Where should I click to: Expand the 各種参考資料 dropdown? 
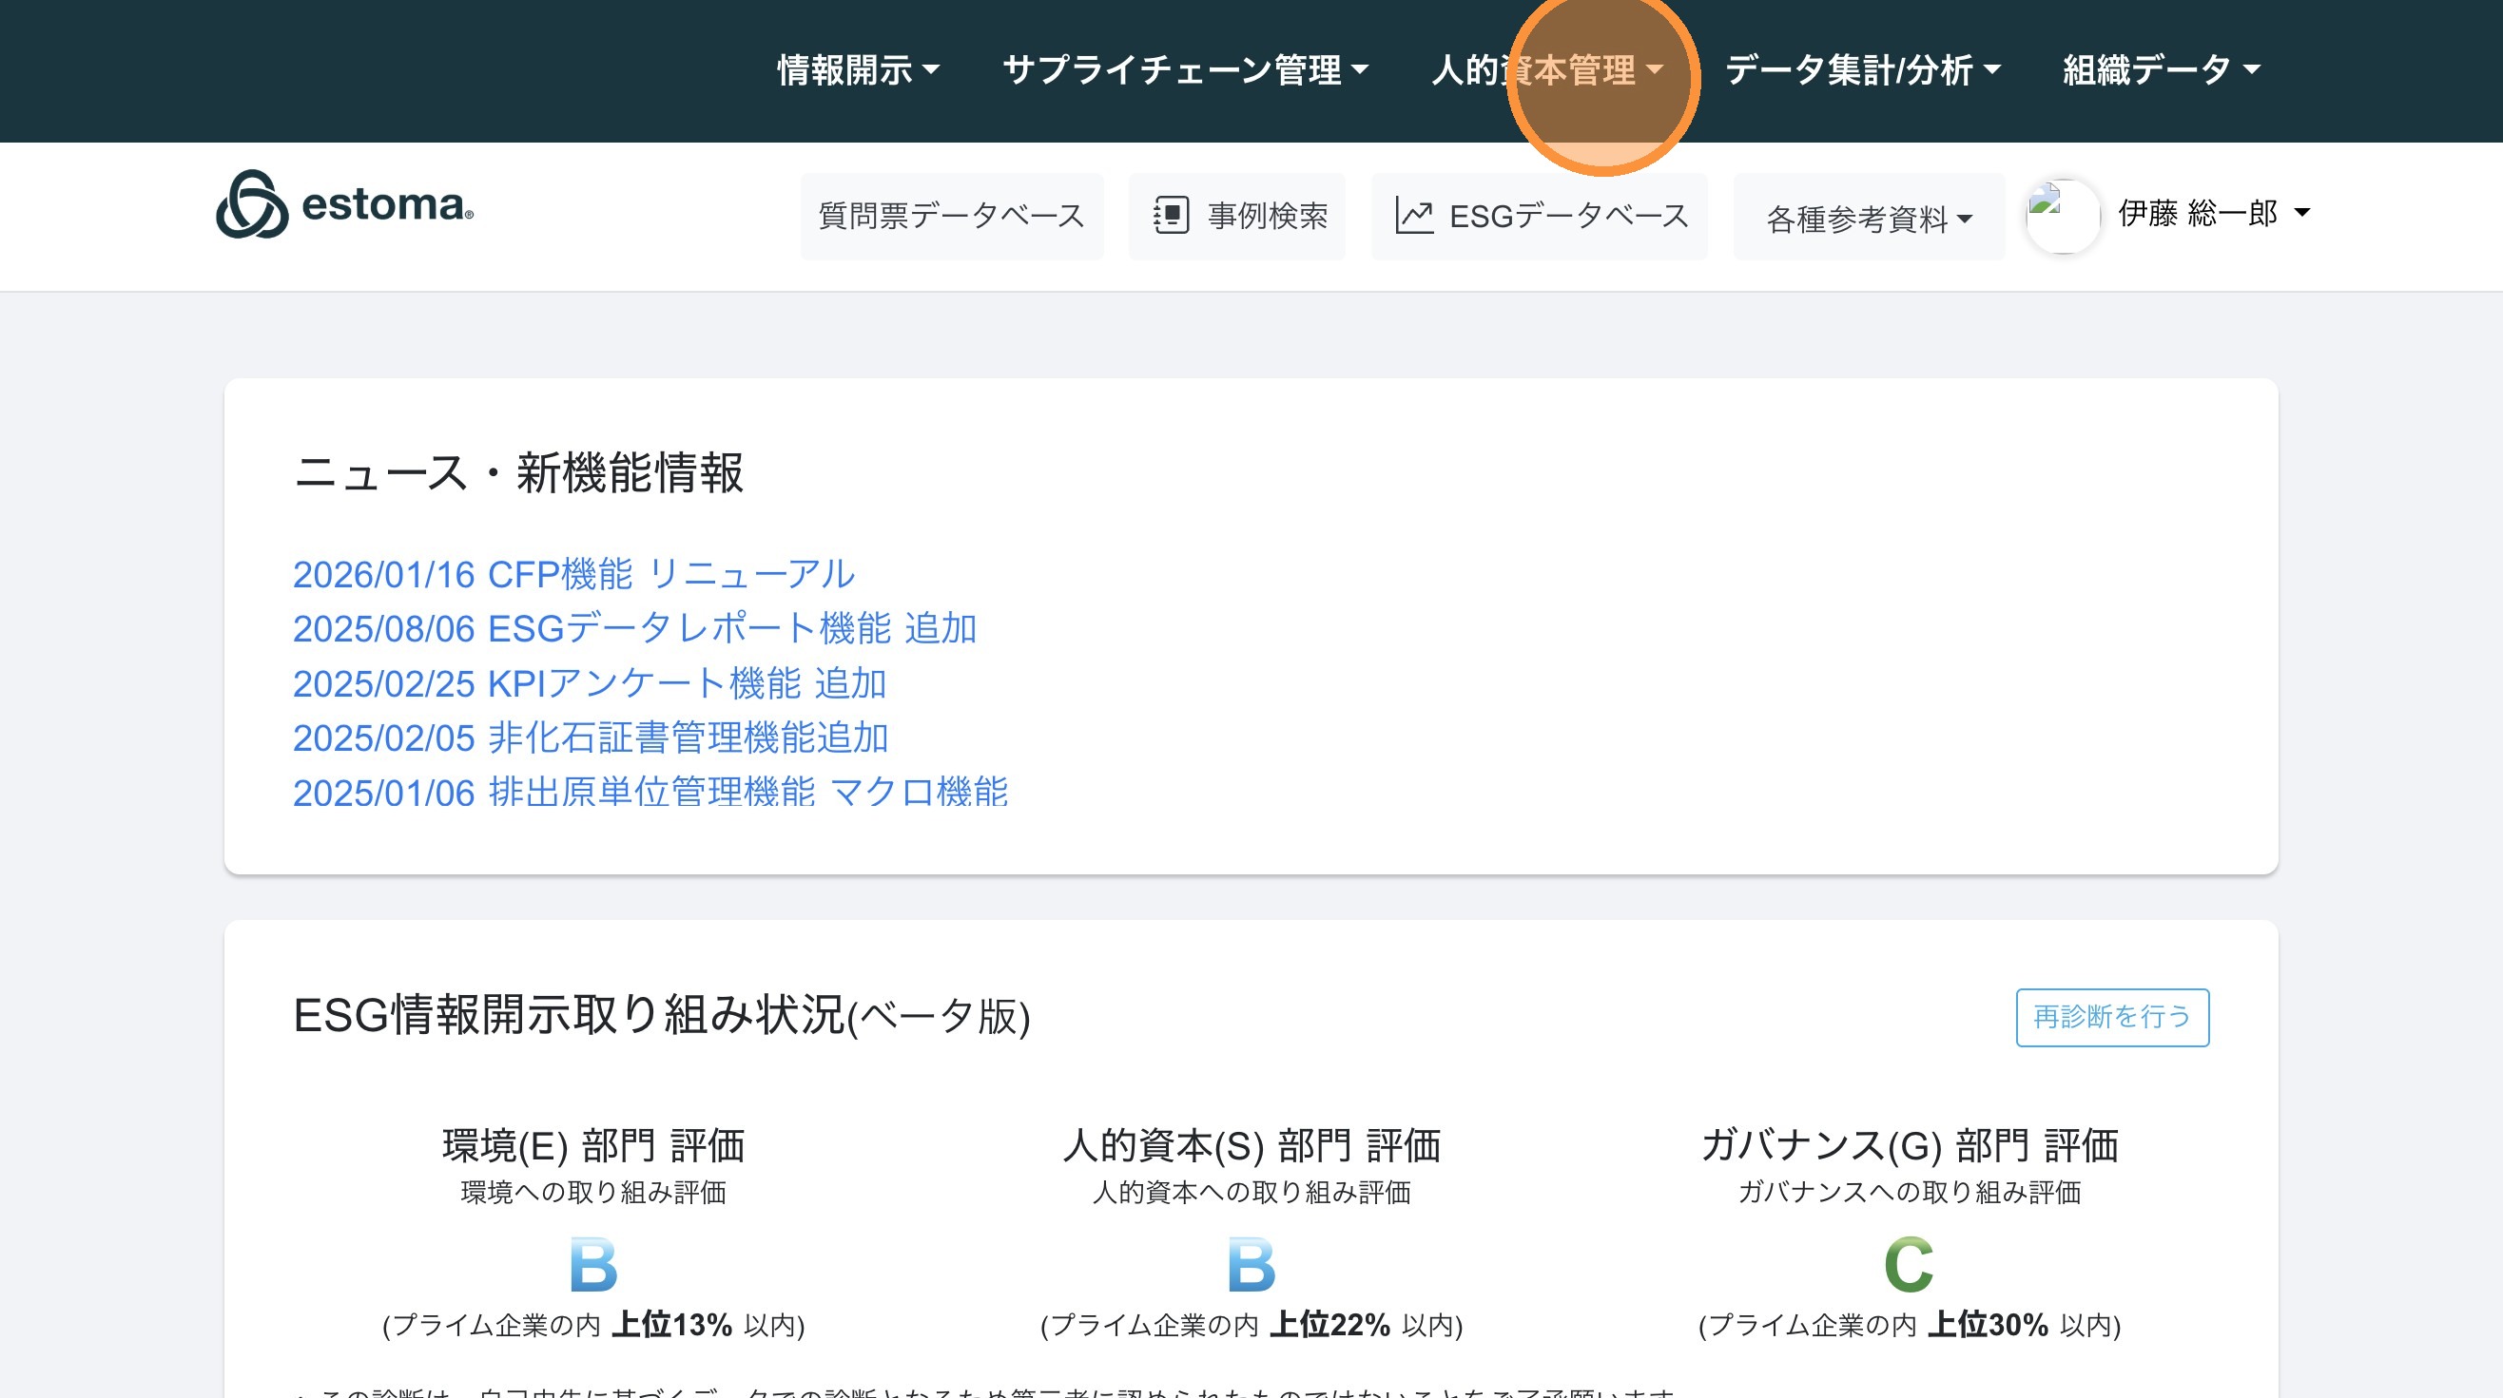pyautogui.click(x=1869, y=219)
